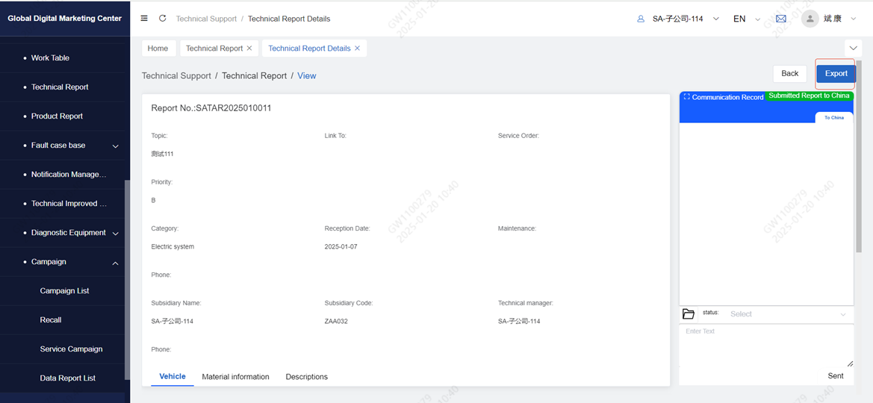Click the refresh page icon
873x403 pixels.
click(x=162, y=19)
